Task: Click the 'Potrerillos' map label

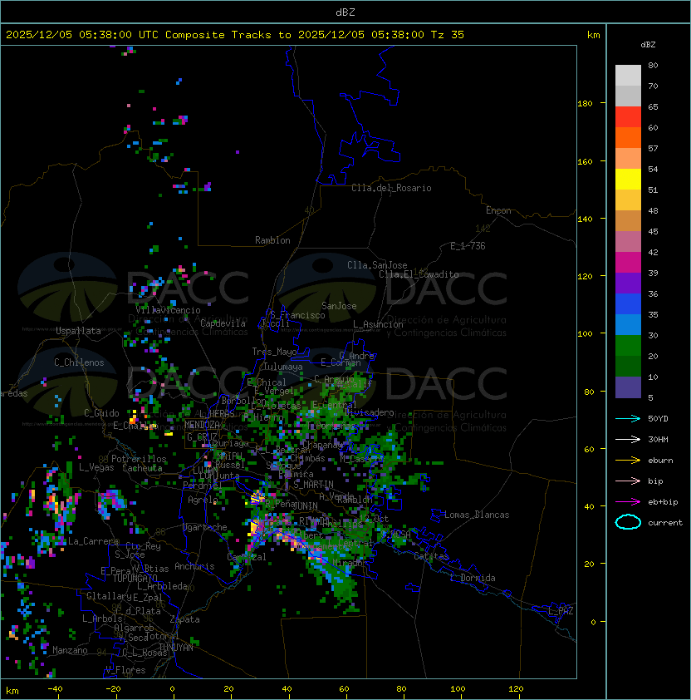Action: 139,459
